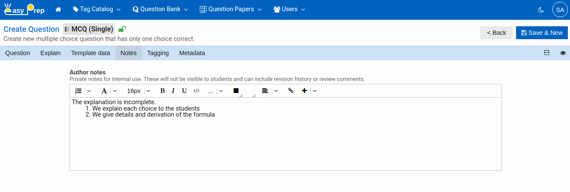Click Save & New button

click(x=542, y=33)
